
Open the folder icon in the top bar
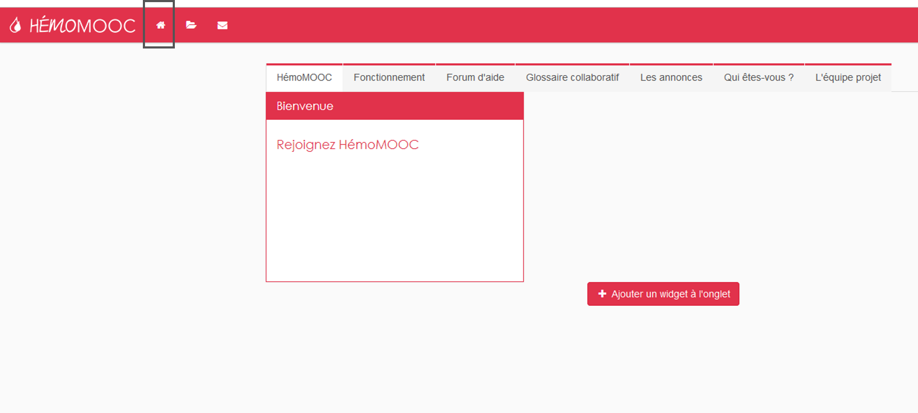(x=191, y=25)
